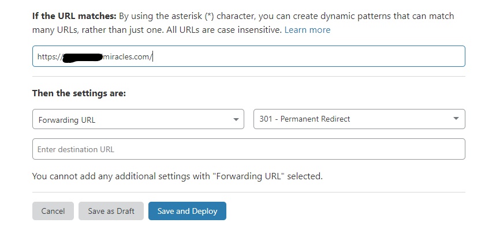Image resolution: width=496 pixels, height=234 pixels.
Task: Click the 'https://' prefix in pattern field
Action: [x=49, y=57]
